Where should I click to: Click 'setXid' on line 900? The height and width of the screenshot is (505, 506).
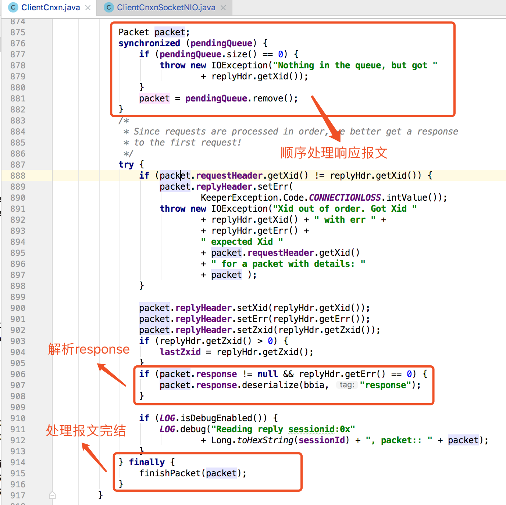pyautogui.click(x=252, y=308)
